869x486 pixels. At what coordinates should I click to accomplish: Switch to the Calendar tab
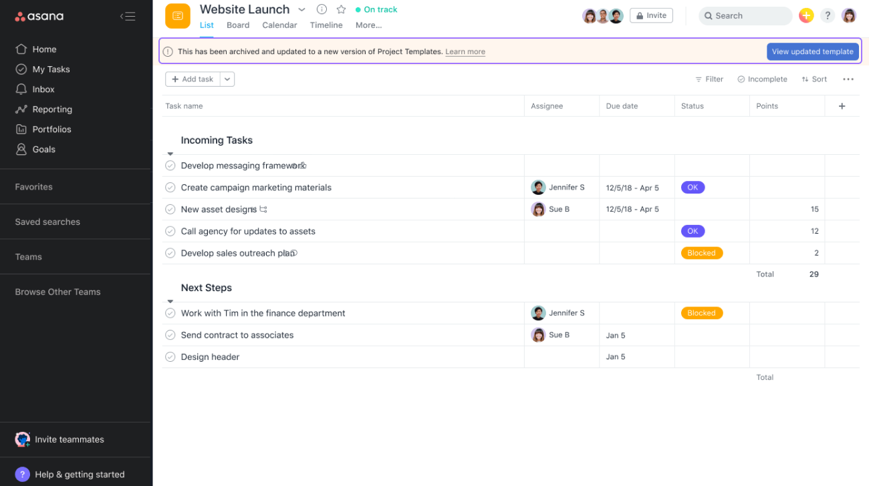279,25
